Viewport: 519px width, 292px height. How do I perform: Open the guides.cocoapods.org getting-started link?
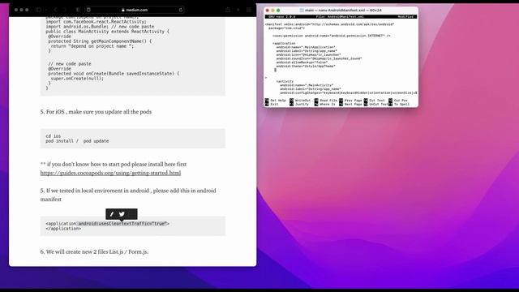coord(110,173)
